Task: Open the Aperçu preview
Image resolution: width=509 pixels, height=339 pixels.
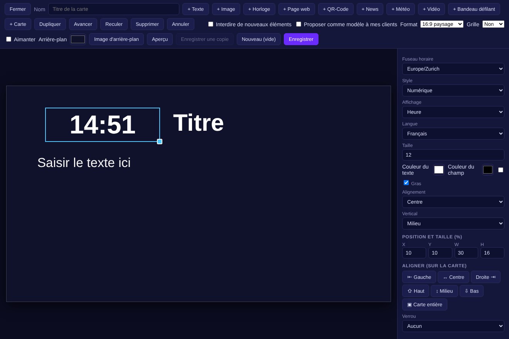Action: (x=160, y=39)
